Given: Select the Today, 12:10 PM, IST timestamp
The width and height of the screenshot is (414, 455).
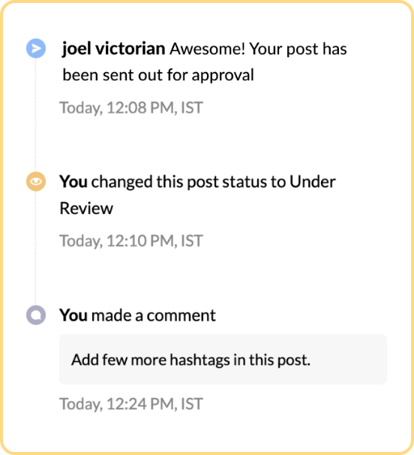Looking at the screenshot, I should click(x=131, y=241).
